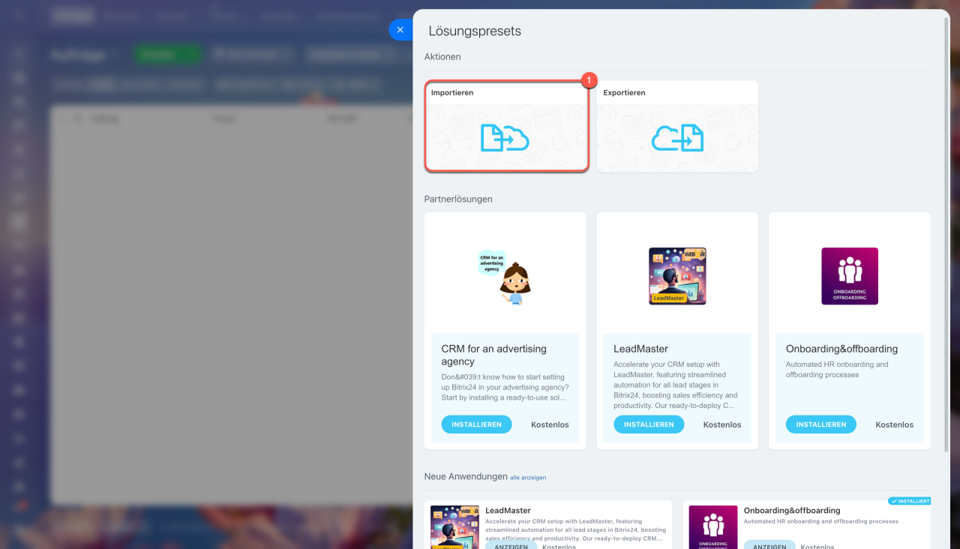The width and height of the screenshot is (960, 549).
Task: Click the Importieren label
Action: (x=452, y=93)
